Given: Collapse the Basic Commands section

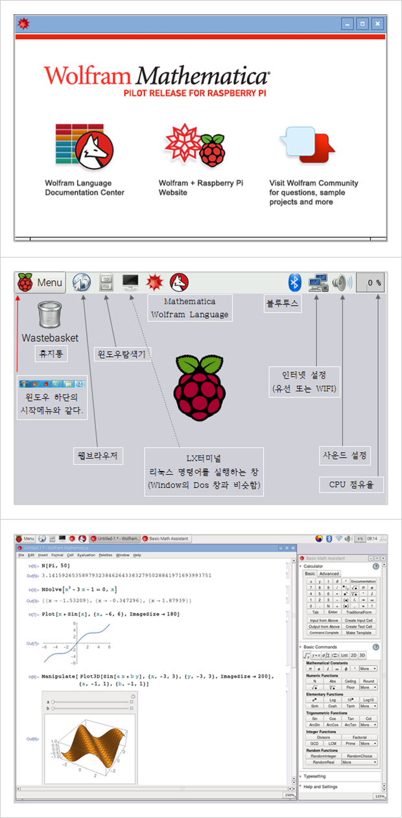Looking at the screenshot, I should pyautogui.click(x=300, y=647).
